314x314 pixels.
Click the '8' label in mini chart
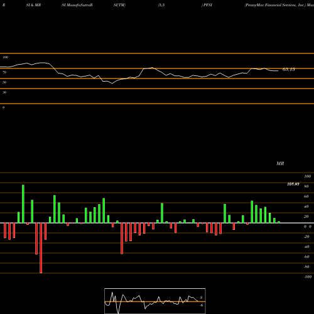pos(201,298)
